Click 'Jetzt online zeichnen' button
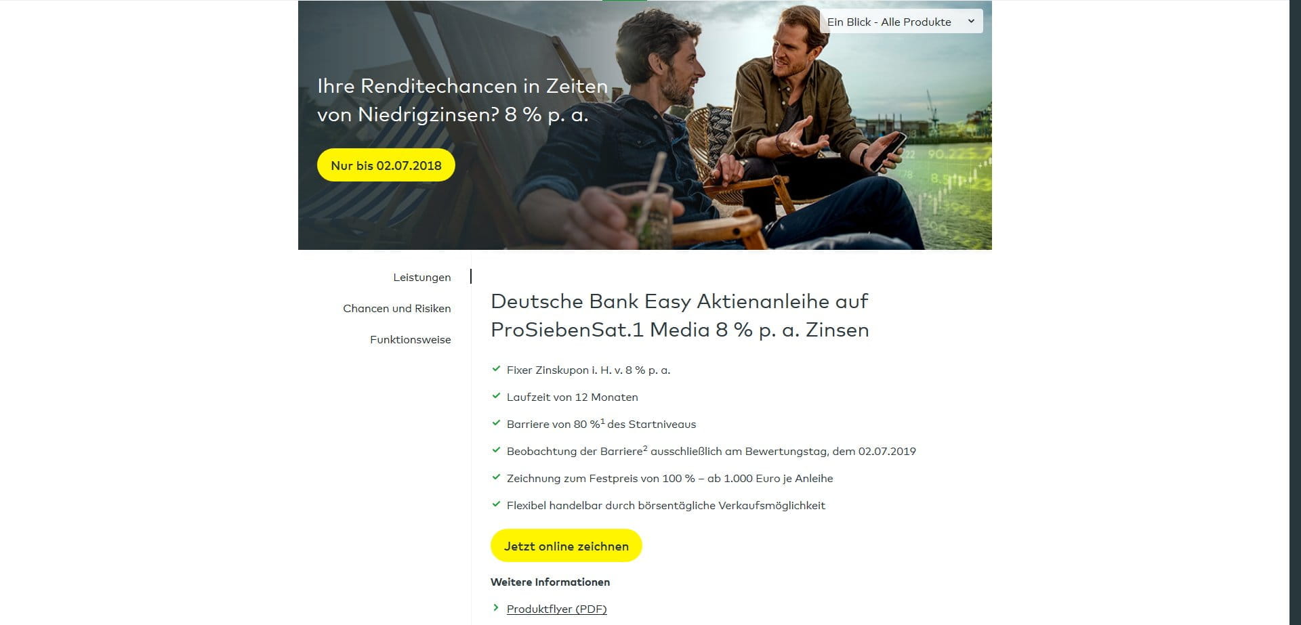The image size is (1301, 625). point(566,546)
